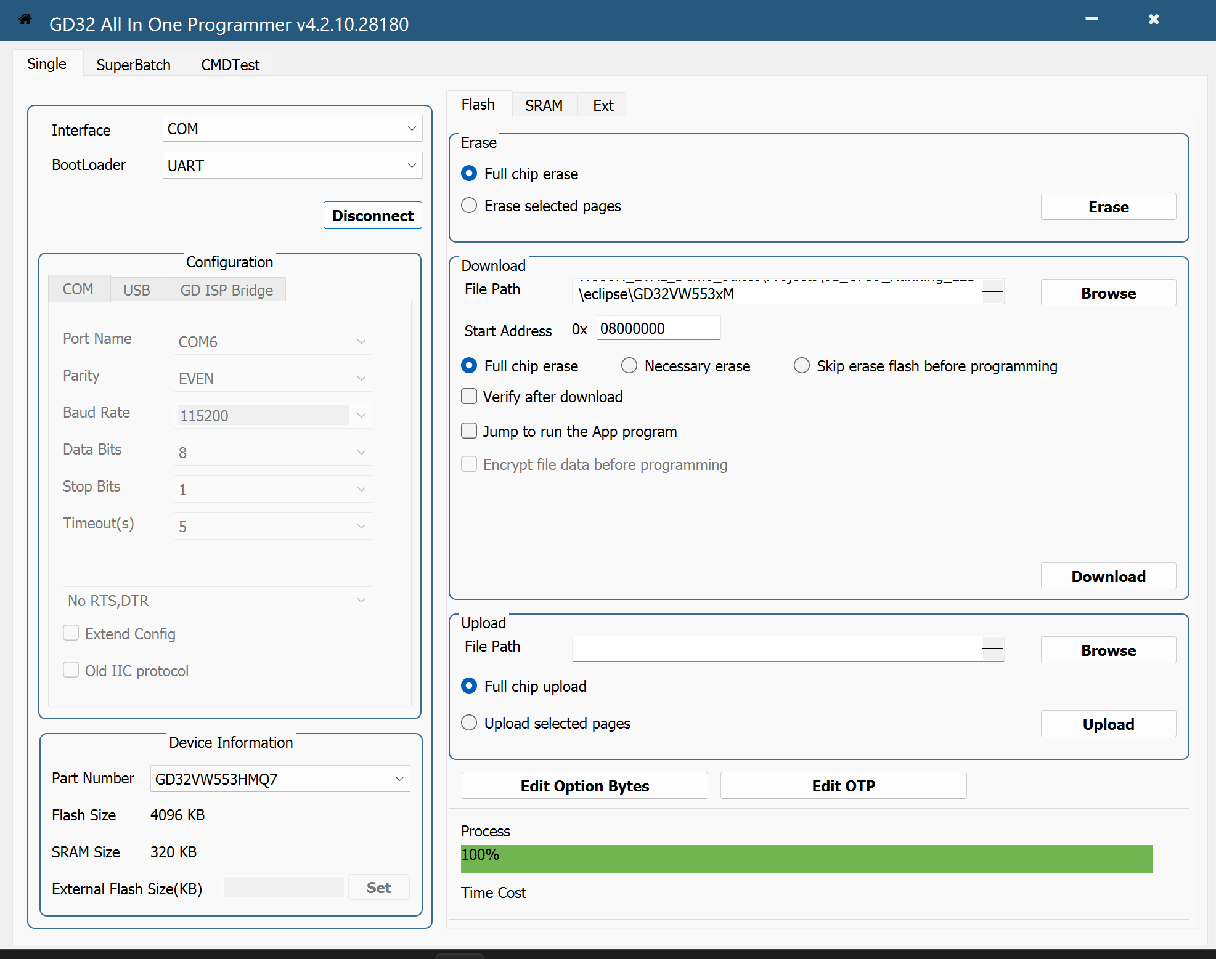Click the Start Address input field
1216x959 pixels.
click(658, 328)
